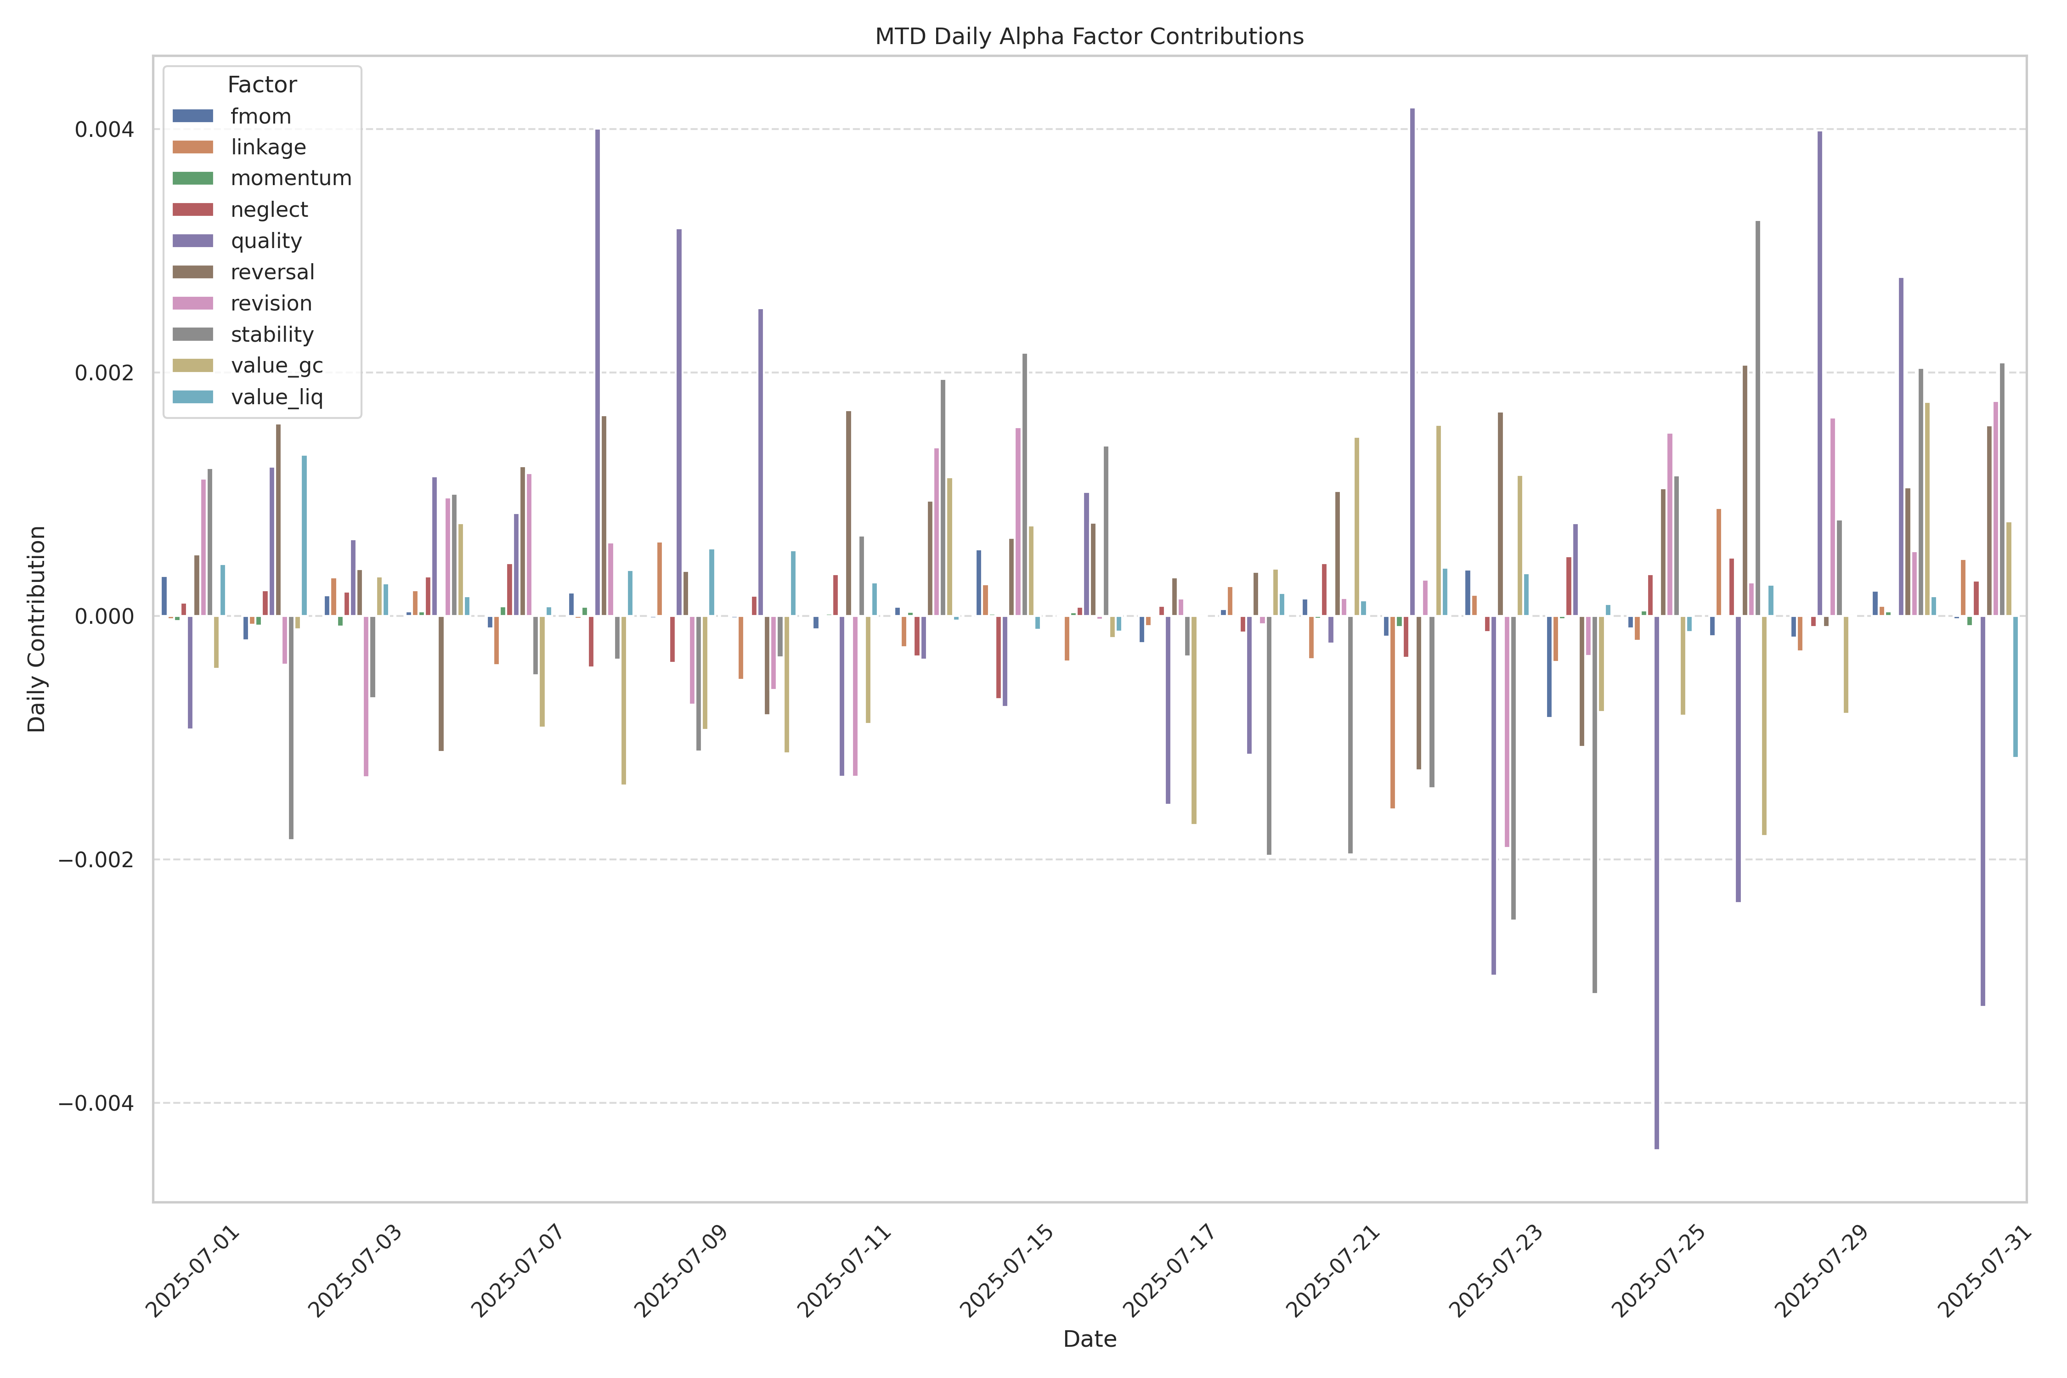The image size is (2067, 1378).
Task: Click the 2025-07-15 date tick label
Action: pyautogui.click(x=1007, y=1271)
